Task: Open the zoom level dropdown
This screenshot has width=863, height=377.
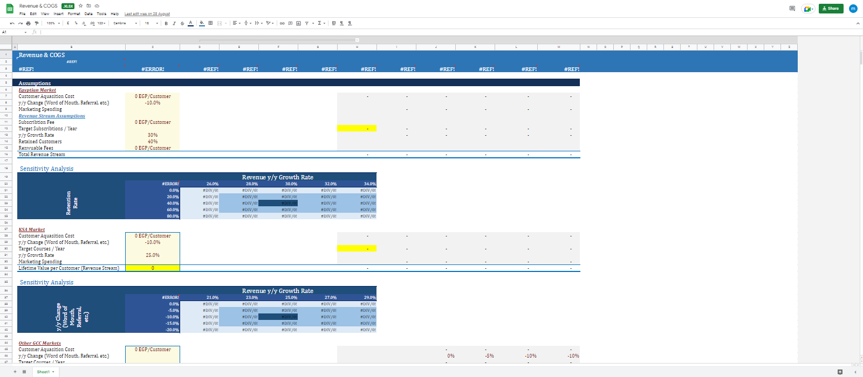Action: coord(53,23)
